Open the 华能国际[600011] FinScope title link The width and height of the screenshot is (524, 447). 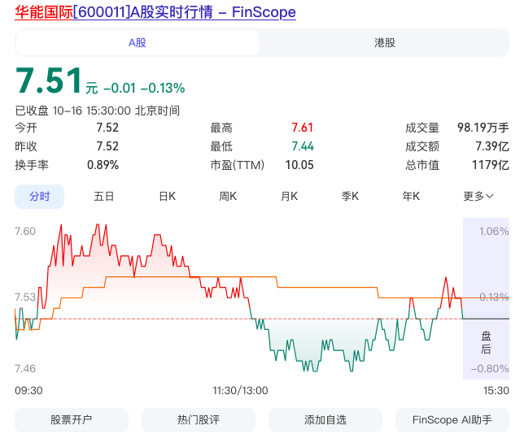155,12
